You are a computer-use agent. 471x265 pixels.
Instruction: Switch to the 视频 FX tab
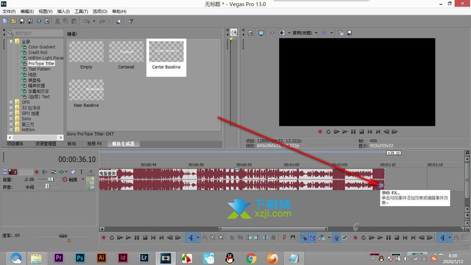(x=94, y=144)
